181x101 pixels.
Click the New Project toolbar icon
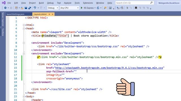click(x=16, y=8)
